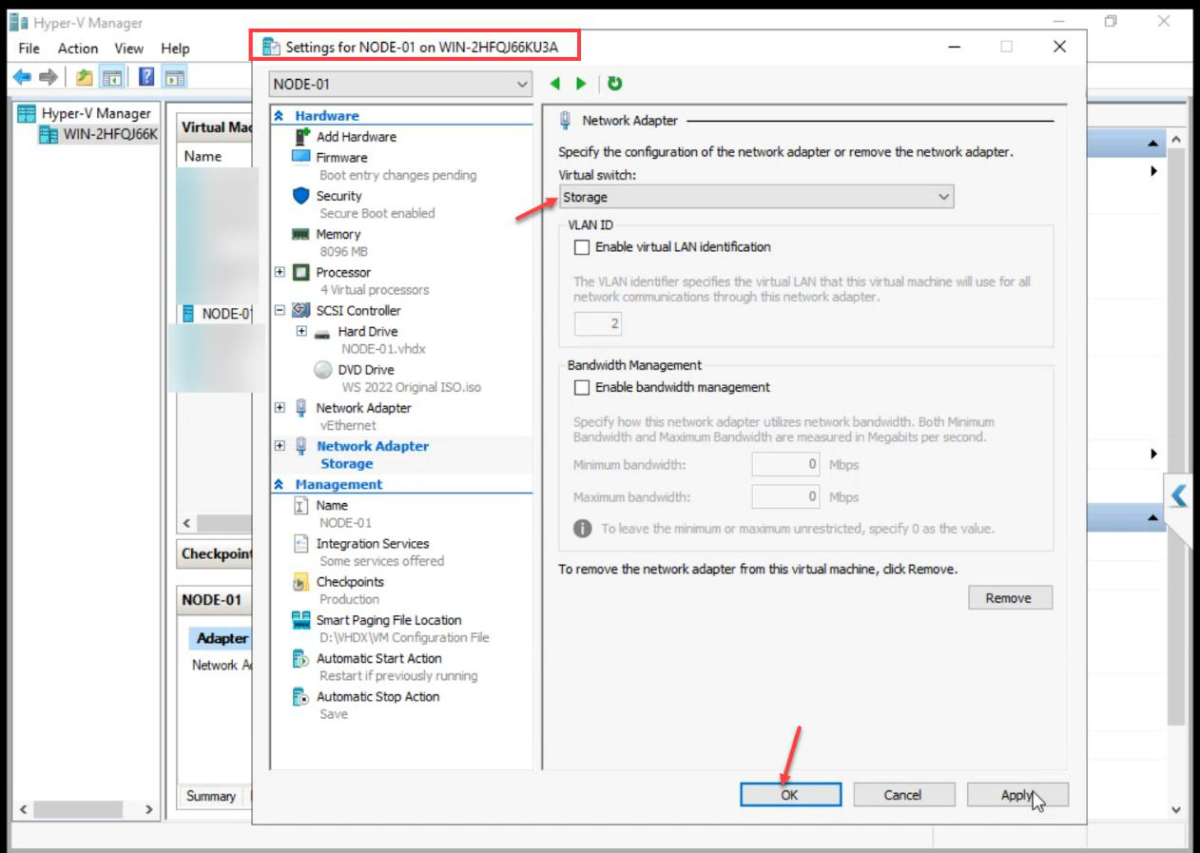
Task: Select Smart Paging File Location icon
Action: [x=301, y=620]
